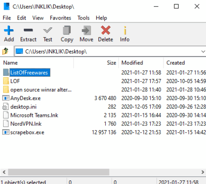This screenshot has height=184, width=206.
Task: Open the Info properties tool
Action: [x=125, y=30]
